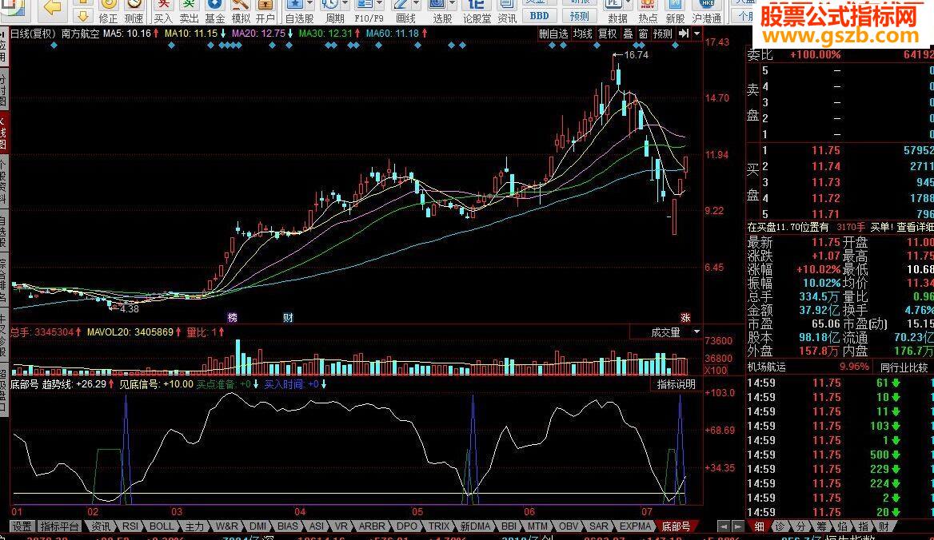The height and width of the screenshot is (540, 934).
Task: Open the chart header dropdown arrow
Action: click(x=697, y=34)
